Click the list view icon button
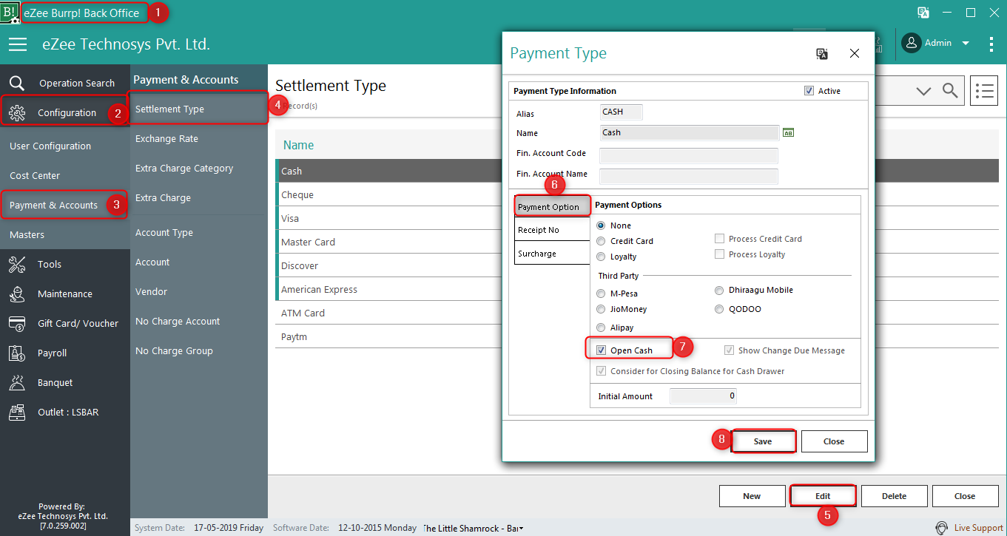 983,90
